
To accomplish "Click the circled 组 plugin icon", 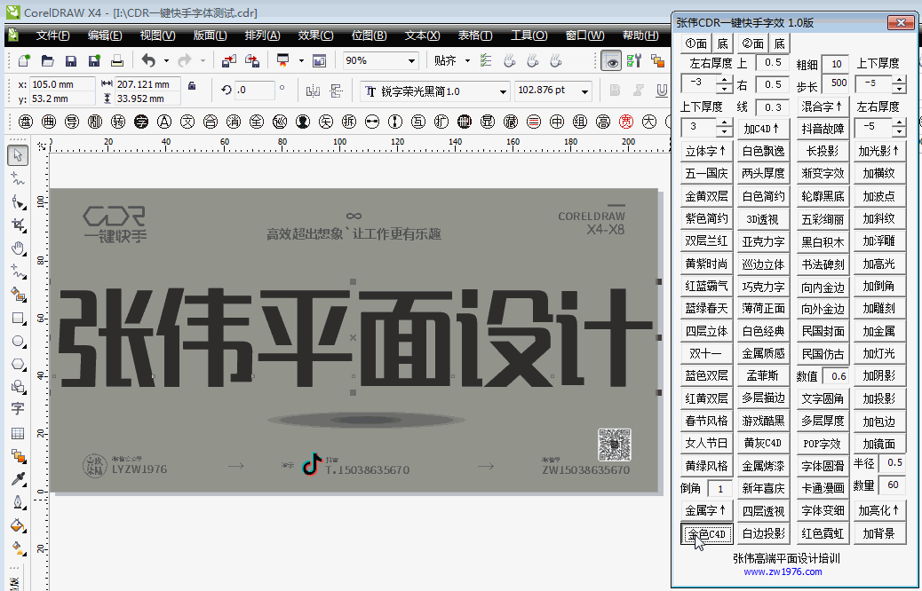I will [x=580, y=122].
